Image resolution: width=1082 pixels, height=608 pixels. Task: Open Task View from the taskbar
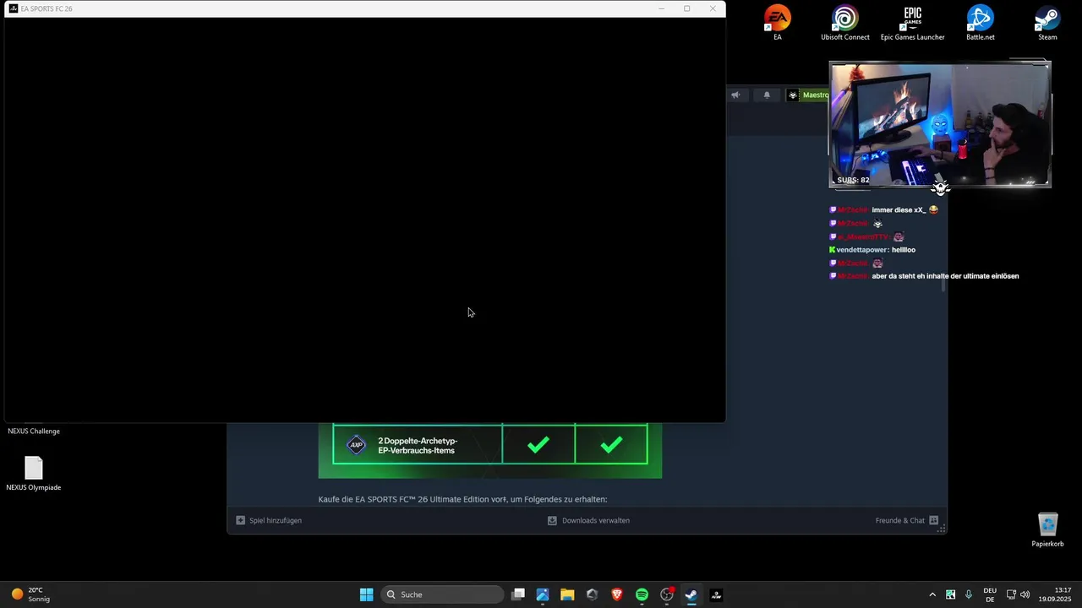click(518, 594)
